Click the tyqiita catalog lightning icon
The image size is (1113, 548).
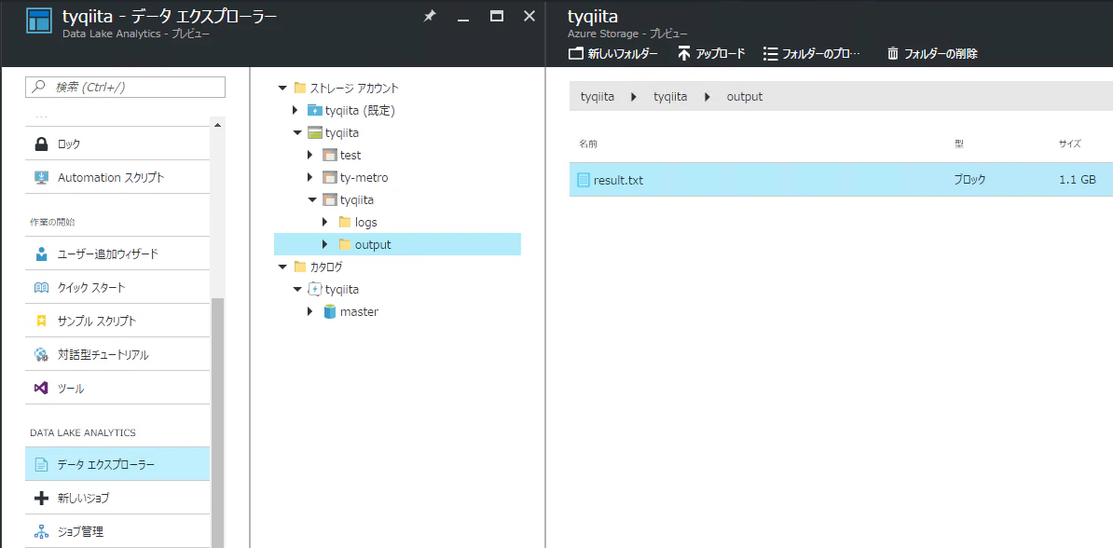[x=314, y=289]
